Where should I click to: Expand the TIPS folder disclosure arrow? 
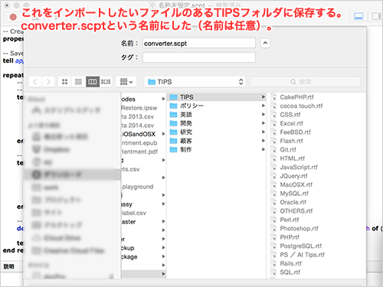coord(263,97)
